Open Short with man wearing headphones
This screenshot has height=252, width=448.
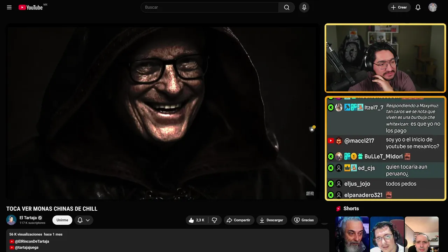coord(387,234)
